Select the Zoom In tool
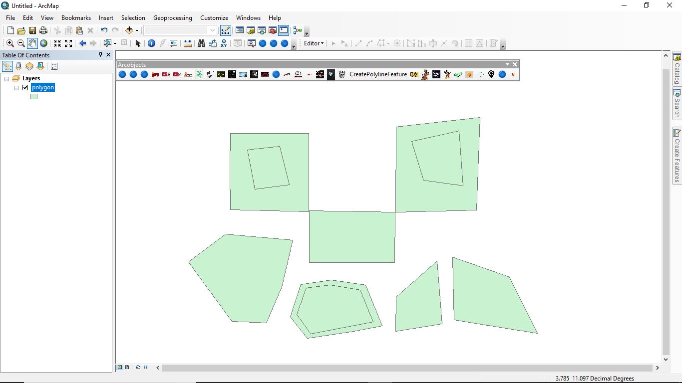The height and width of the screenshot is (383, 682). coord(10,43)
